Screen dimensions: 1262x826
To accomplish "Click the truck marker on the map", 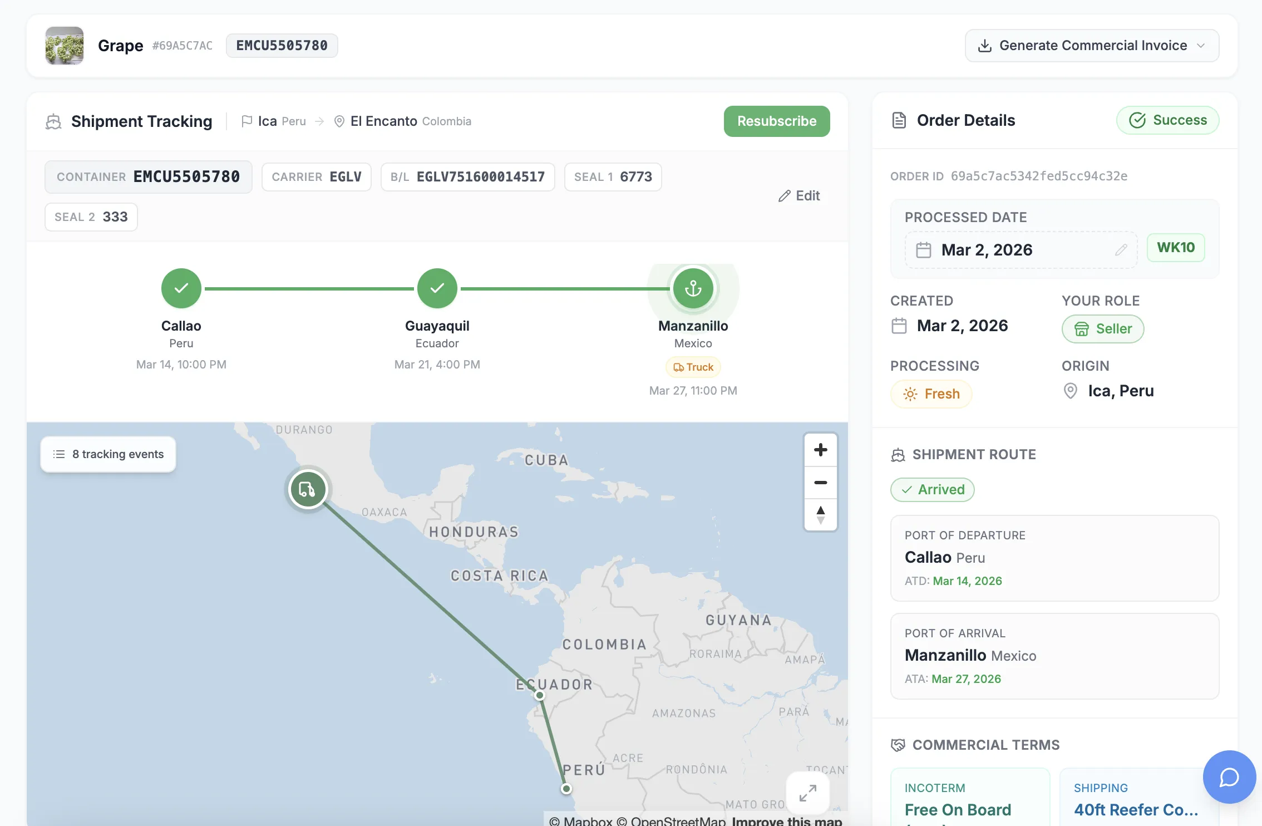I will coord(308,489).
